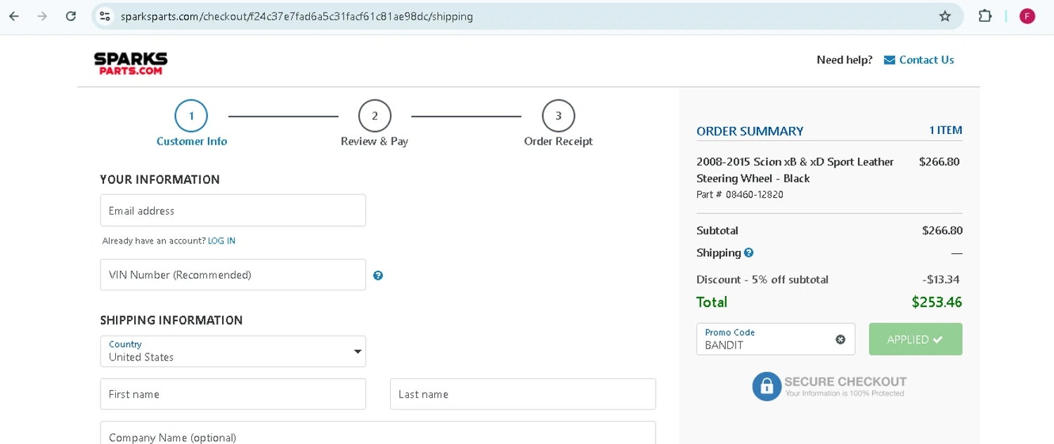Viewport: 1054px width, 444px height.
Task: Open the browser extensions puzzle icon
Action: point(985,16)
